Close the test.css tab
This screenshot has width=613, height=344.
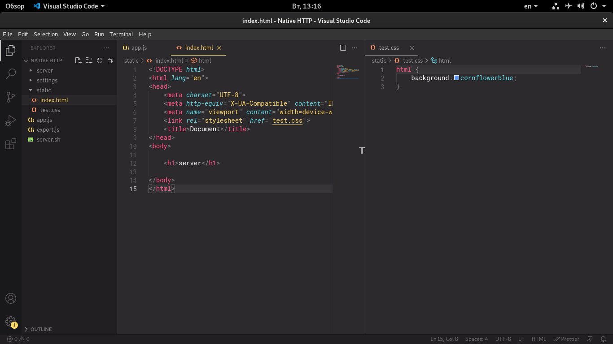point(412,47)
